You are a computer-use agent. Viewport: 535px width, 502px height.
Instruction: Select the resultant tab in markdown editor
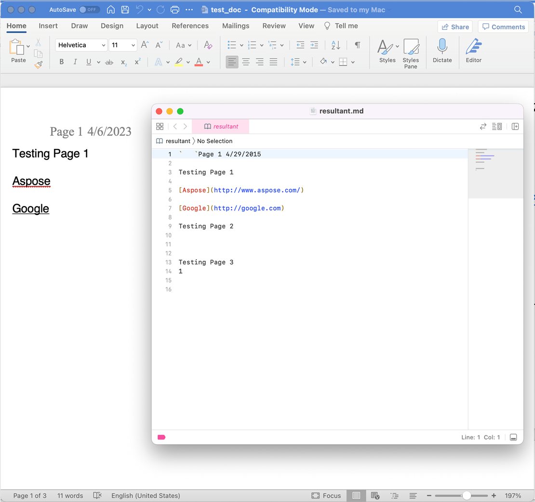pos(220,126)
